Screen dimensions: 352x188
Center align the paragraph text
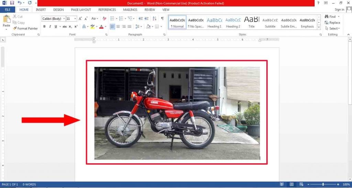118,26
